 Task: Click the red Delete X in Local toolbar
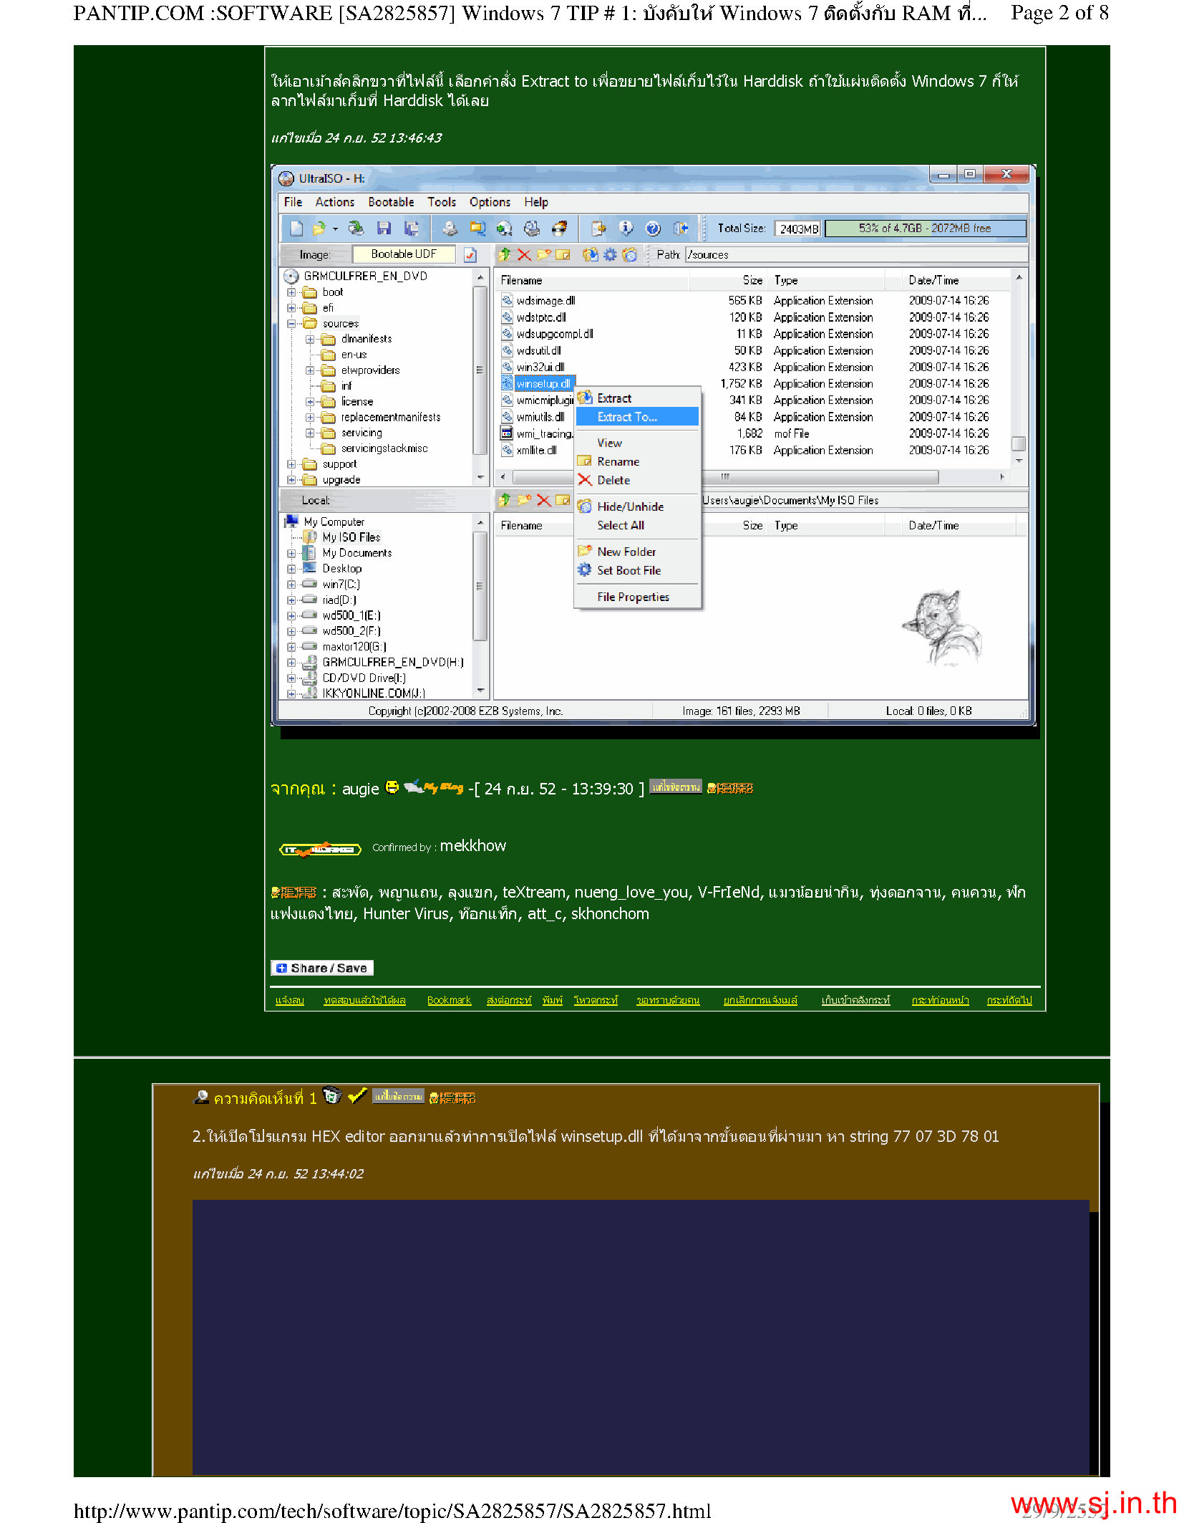click(x=544, y=500)
